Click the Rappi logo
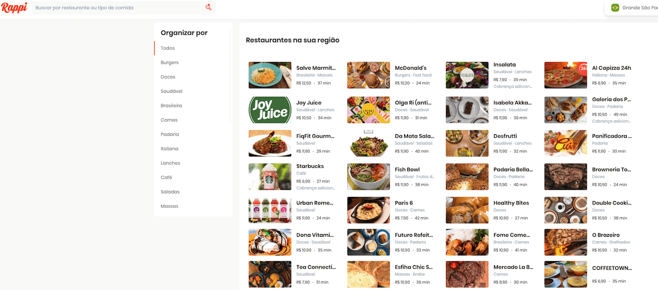Viewport: 658px width, 290px height. coord(14,8)
